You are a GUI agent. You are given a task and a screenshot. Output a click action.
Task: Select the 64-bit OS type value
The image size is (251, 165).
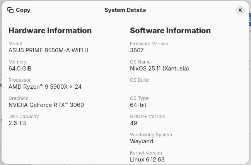[138, 105]
